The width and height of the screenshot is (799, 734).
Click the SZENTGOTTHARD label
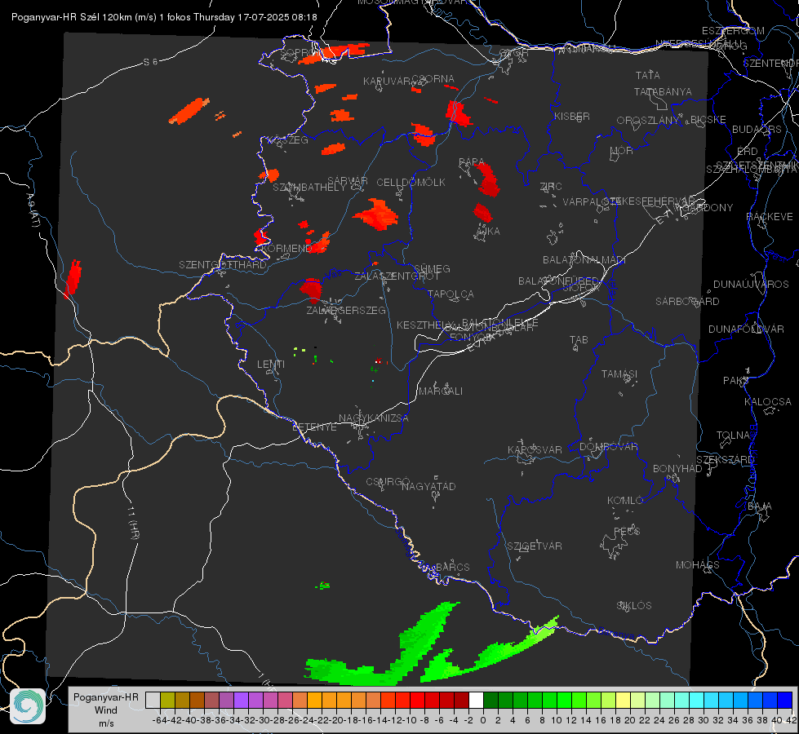click(x=223, y=264)
